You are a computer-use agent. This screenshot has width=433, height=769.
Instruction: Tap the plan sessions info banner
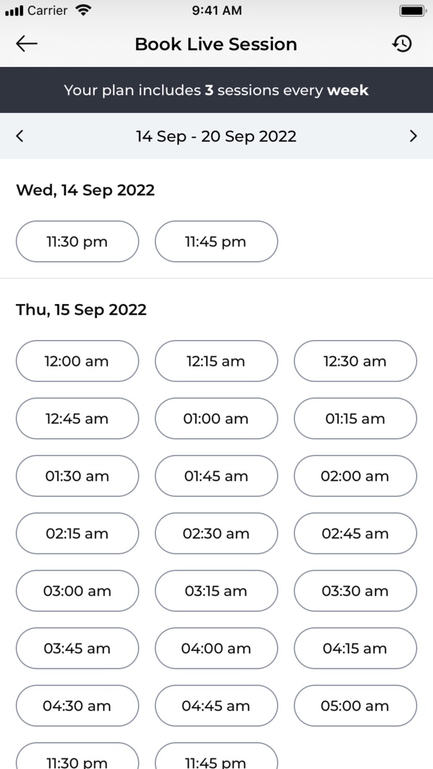click(x=216, y=90)
